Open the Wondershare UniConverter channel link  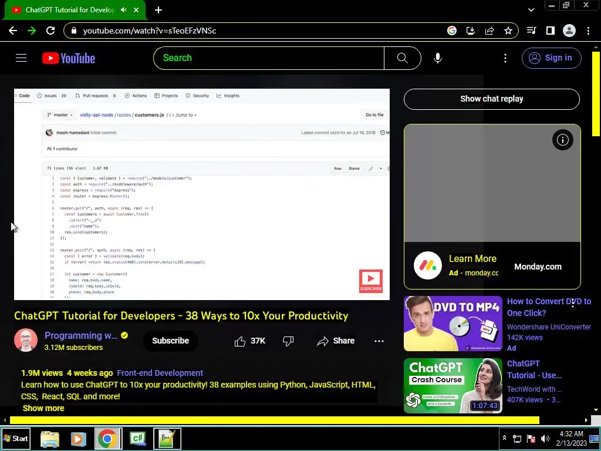coord(549,327)
